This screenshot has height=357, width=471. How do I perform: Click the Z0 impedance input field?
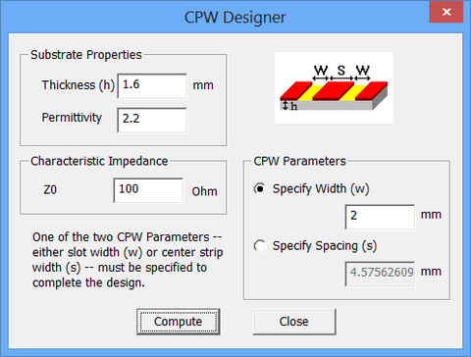pos(148,190)
